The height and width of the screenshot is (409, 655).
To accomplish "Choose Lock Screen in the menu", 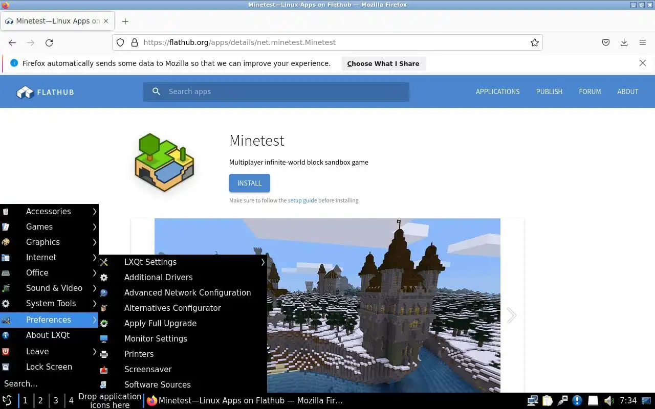I will pos(49,367).
